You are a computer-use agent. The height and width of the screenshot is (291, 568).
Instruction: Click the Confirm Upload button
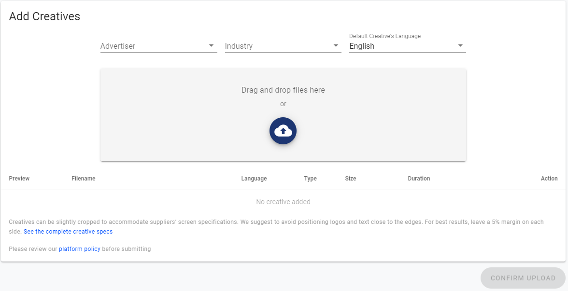click(523, 278)
